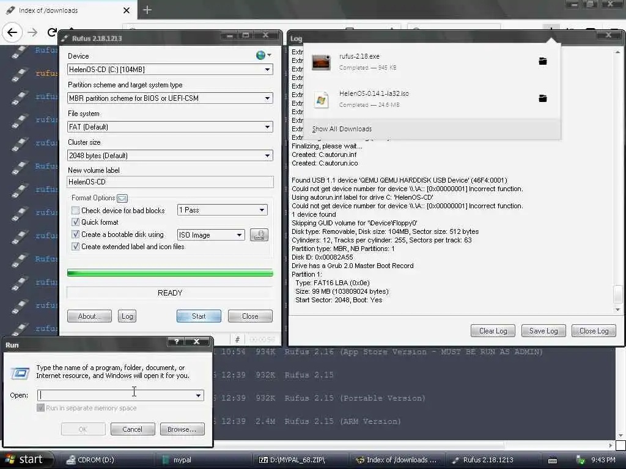Open the File system dropdown
The image size is (626, 469).
click(268, 127)
